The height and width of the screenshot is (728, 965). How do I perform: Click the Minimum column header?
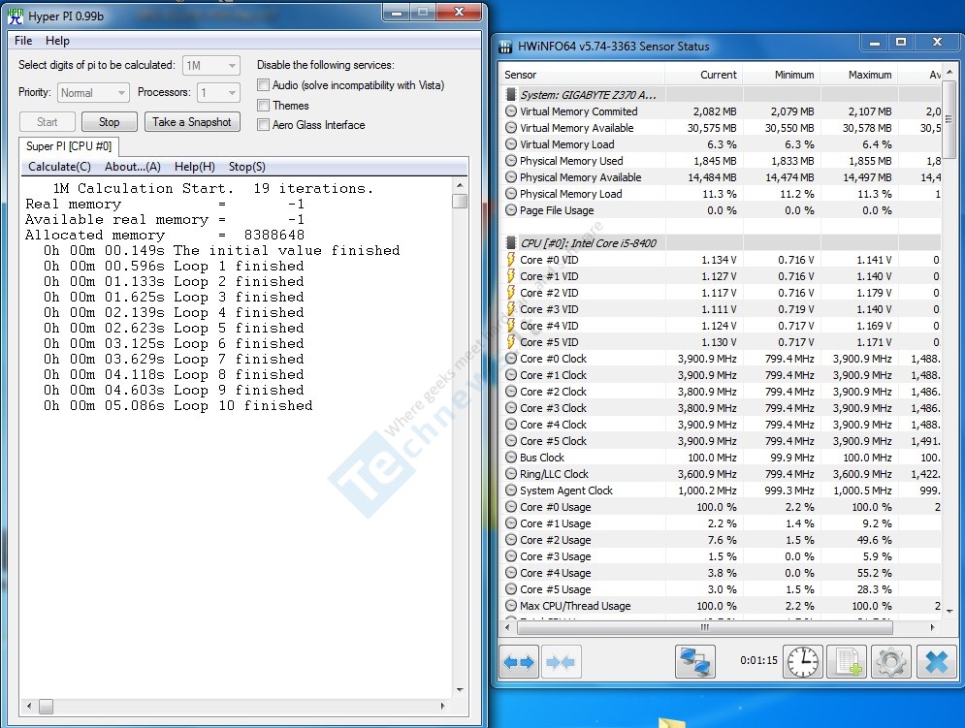pyautogui.click(x=781, y=75)
